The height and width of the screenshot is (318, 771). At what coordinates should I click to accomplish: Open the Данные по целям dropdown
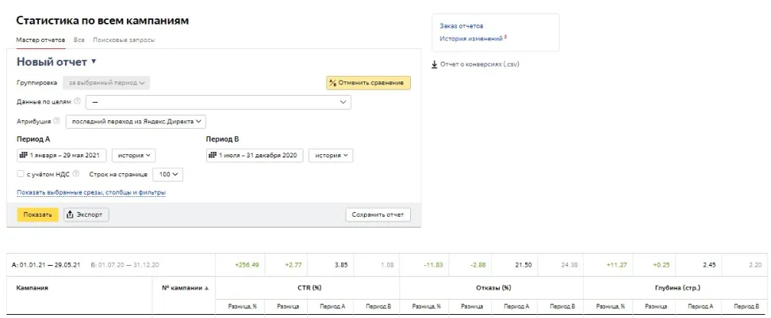pos(217,102)
